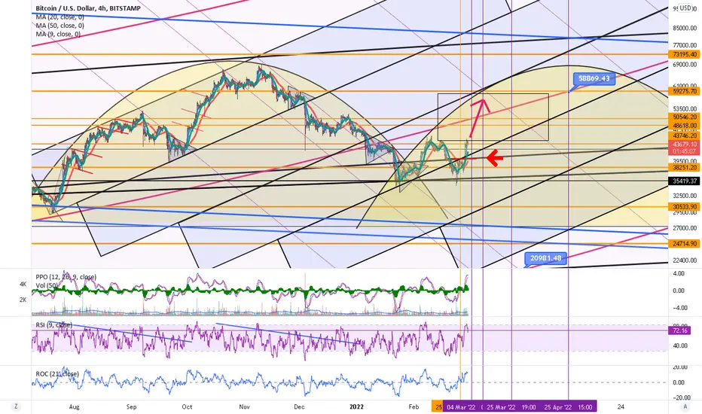This screenshot has height=414, width=702.
Task: Click the '25 Mar '22' date marker
Action: tap(501, 406)
